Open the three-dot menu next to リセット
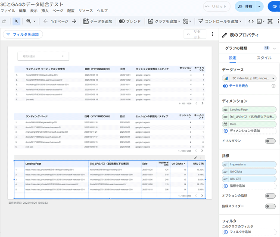Image resolution: width=280 pixels, height=237 pixels. click(212, 34)
